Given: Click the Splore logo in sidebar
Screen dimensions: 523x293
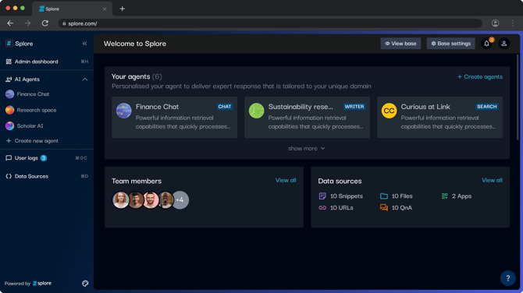Looking at the screenshot, I should coord(9,44).
